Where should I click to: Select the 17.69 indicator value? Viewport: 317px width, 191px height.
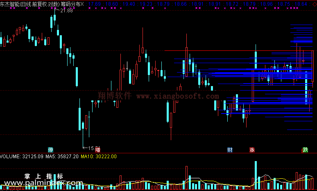pyautogui.click(x=95, y=4)
